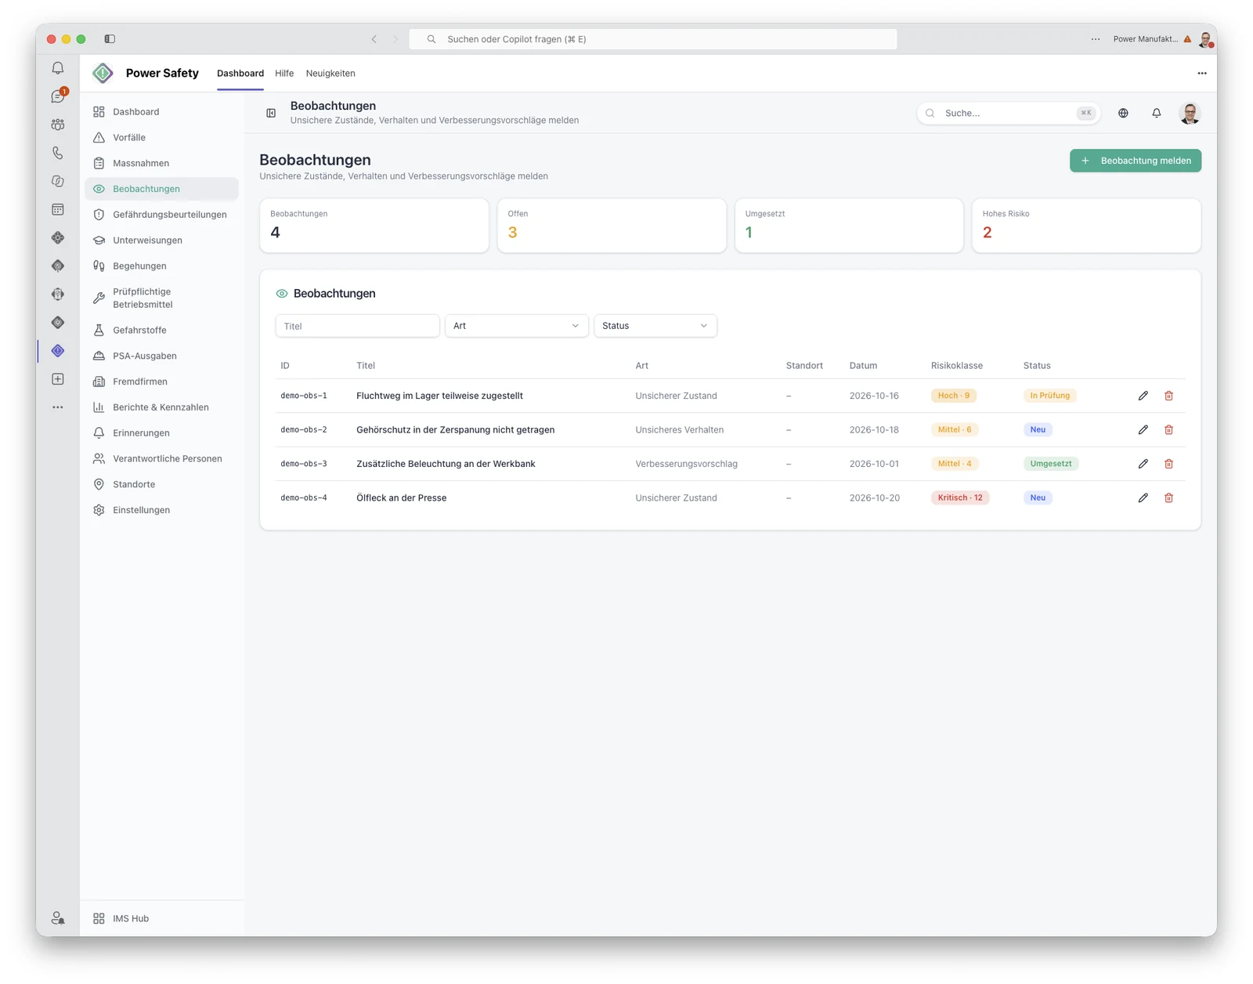Image resolution: width=1253 pixels, height=984 pixels.
Task: Click Beobachtung melden button
Action: coord(1136,161)
